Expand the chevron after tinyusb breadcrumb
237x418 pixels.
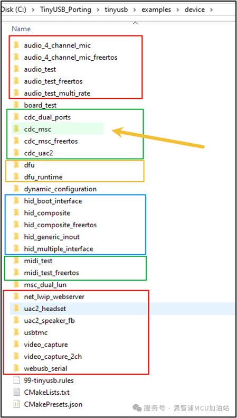[x=135, y=10]
